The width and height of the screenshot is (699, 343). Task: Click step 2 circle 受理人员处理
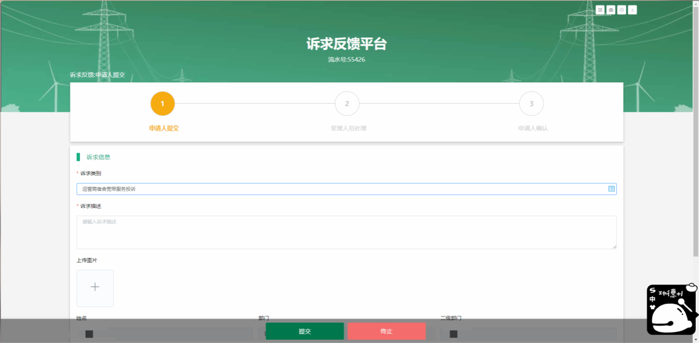[x=347, y=104]
